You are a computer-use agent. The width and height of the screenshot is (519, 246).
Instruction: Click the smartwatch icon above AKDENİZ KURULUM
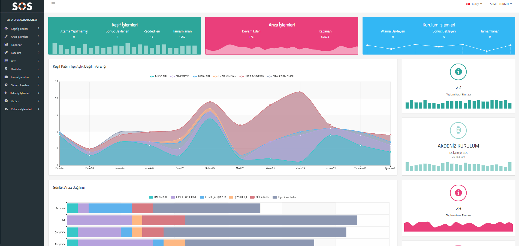(458, 130)
